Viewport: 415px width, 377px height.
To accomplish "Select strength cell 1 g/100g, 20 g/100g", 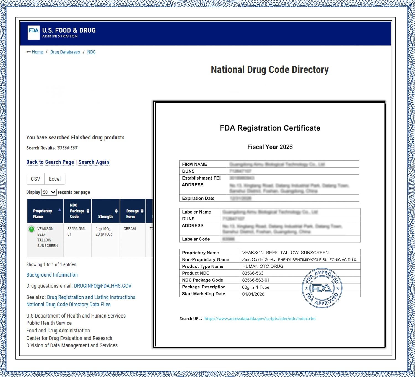I will tap(106, 240).
